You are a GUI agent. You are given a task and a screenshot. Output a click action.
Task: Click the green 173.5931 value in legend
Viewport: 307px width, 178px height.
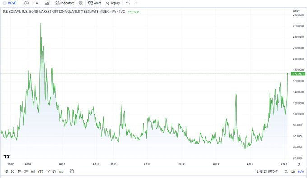tap(134, 12)
